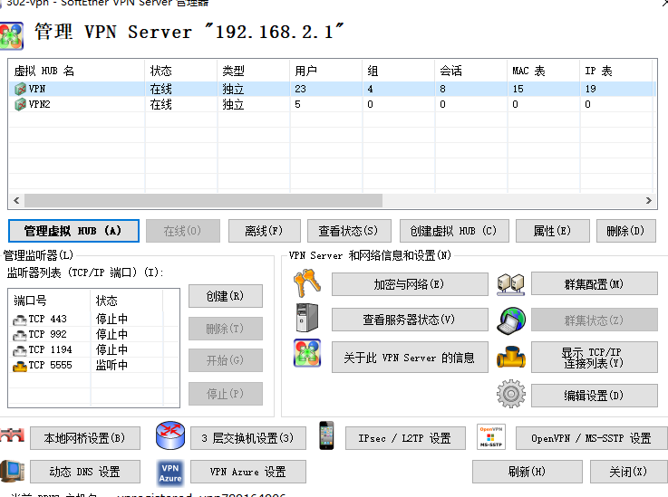Sort hub list by 用户 column header
The height and width of the screenshot is (497, 668).
pos(326,71)
